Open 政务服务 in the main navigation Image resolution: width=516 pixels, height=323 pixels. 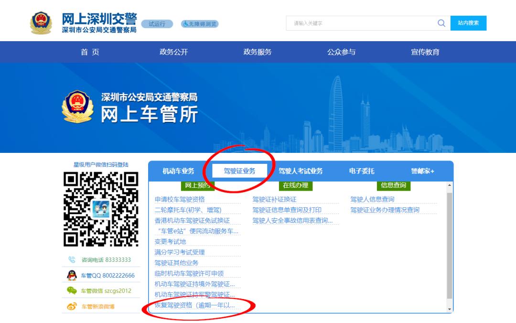258,52
